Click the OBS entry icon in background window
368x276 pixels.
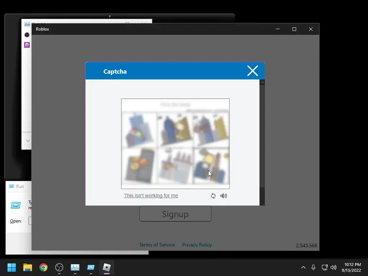(x=27, y=35)
